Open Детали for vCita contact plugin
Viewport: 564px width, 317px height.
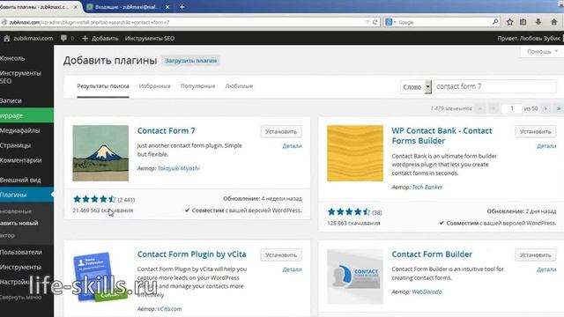coord(292,269)
